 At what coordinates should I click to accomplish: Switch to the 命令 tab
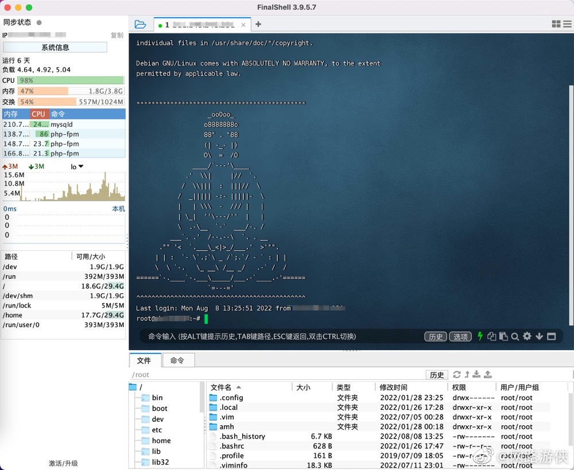[177, 360]
